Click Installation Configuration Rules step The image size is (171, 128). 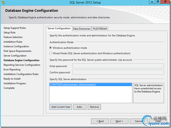21,74
